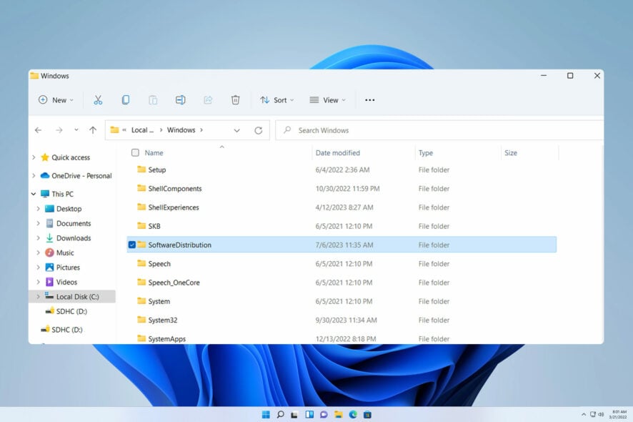Open the Sort dropdown menu

pyautogui.click(x=277, y=100)
